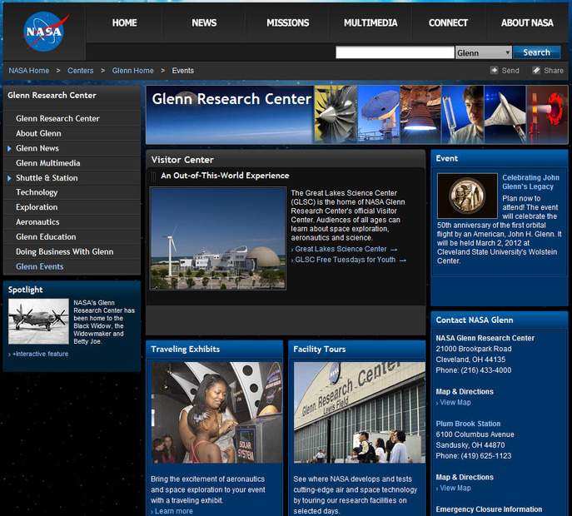The height and width of the screenshot is (516, 572).
Task: Open the NEWS menu
Action: pos(204,23)
